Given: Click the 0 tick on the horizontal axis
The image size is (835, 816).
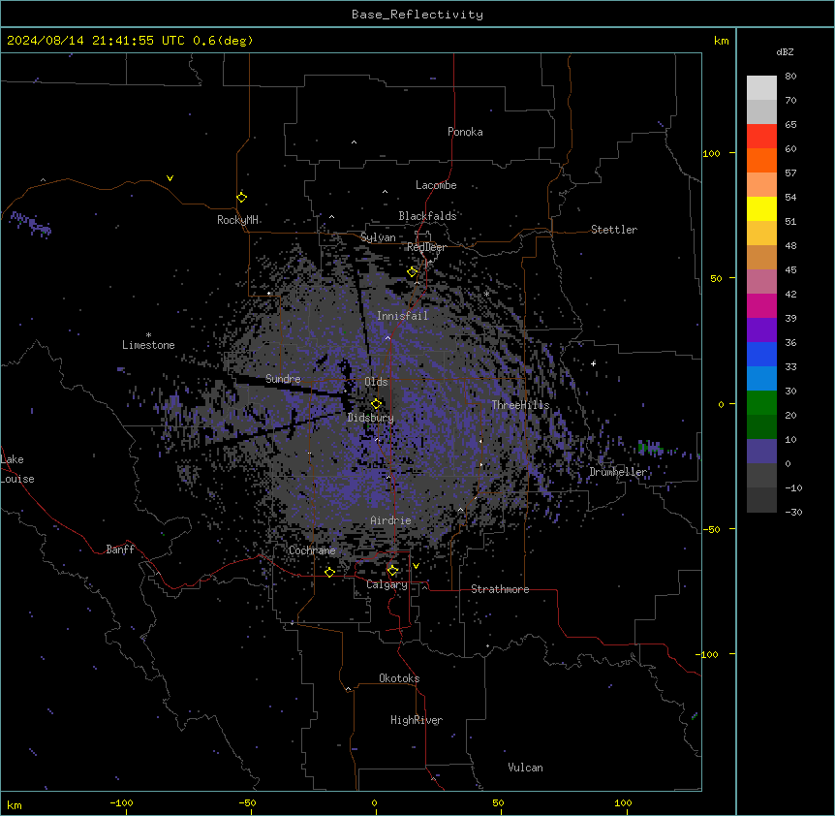Looking at the screenshot, I should coord(374,802).
